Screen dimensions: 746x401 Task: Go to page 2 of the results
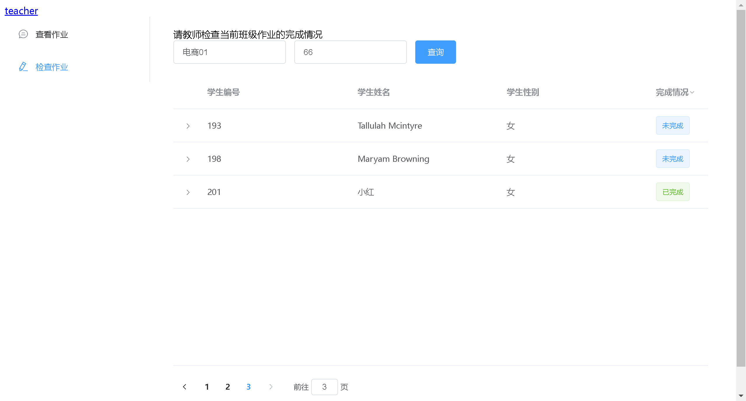228,387
